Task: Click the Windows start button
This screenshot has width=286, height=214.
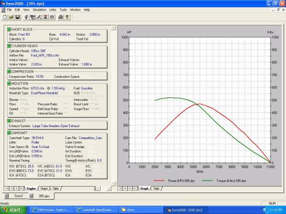Action: (x=13, y=210)
